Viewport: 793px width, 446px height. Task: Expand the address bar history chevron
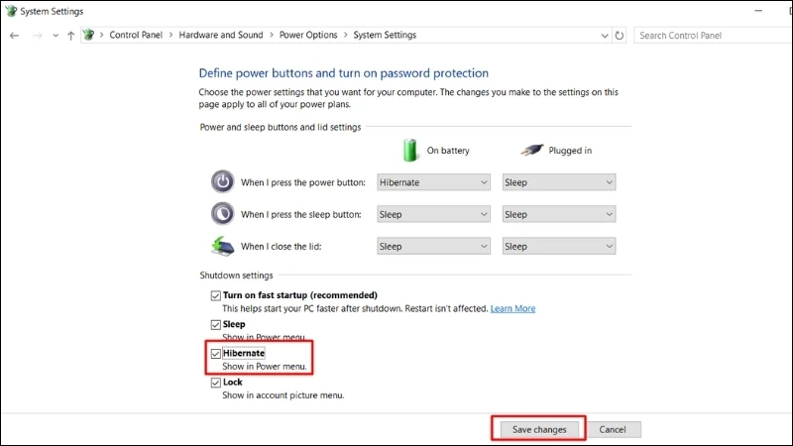point(605,36)
